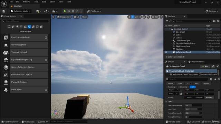Screen dimensions: 221x124
Task: Set Mobility to Stationary
Action: coord(199,97)
